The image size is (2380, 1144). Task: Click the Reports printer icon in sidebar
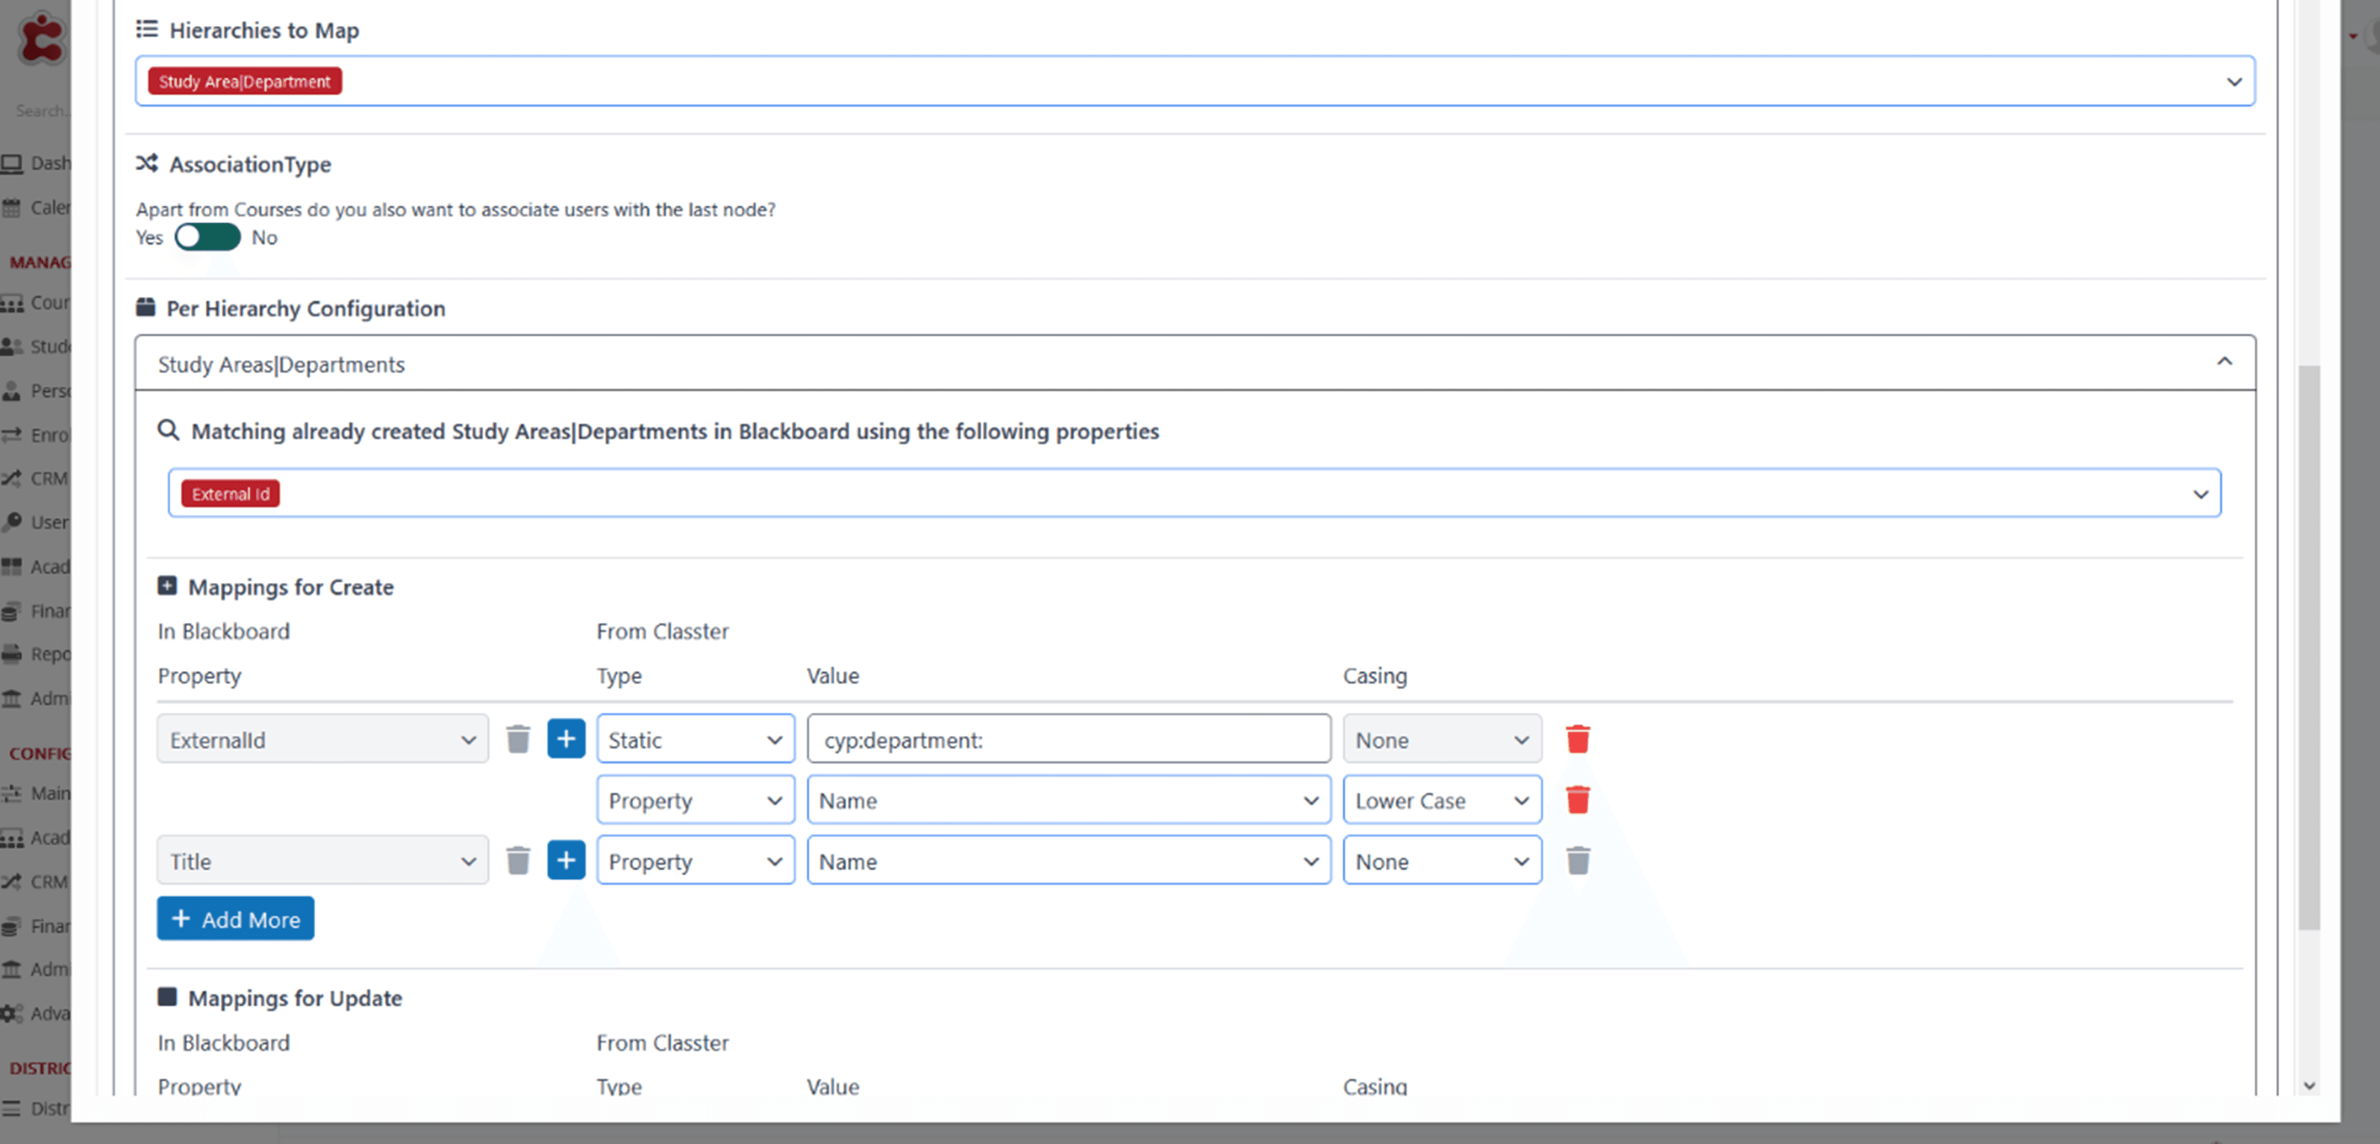[x=12, y=654]
